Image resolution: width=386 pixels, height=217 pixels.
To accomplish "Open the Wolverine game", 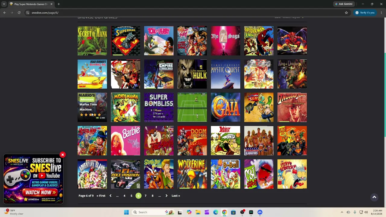I will (x=192, y=174).
